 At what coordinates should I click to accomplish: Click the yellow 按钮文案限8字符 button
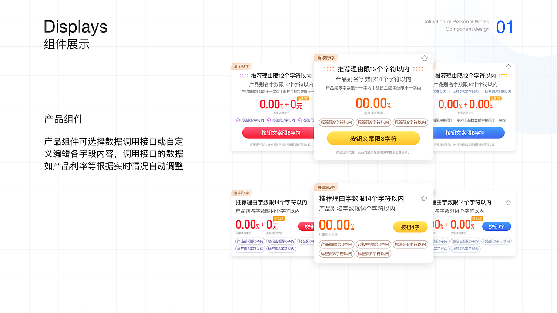373,139
